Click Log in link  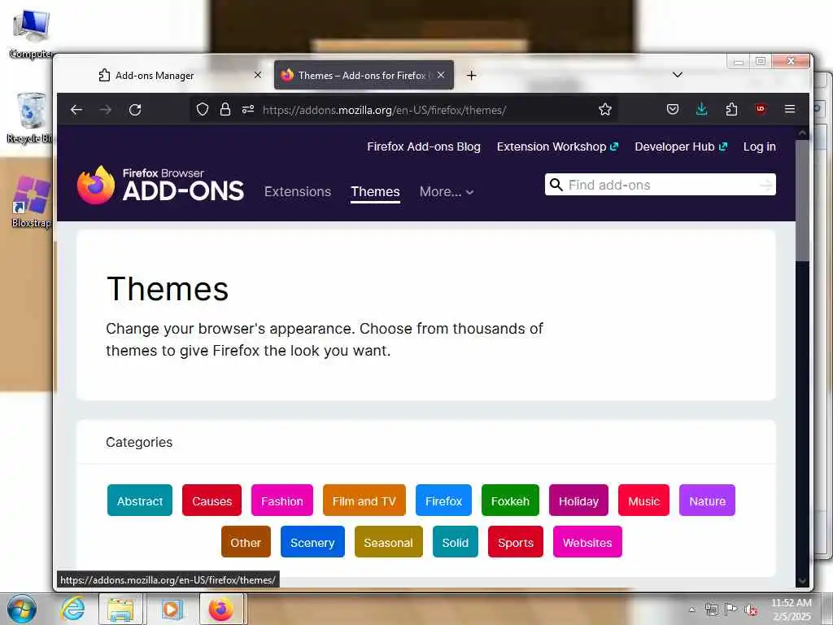pyautogui.click(x=759, y=146)
